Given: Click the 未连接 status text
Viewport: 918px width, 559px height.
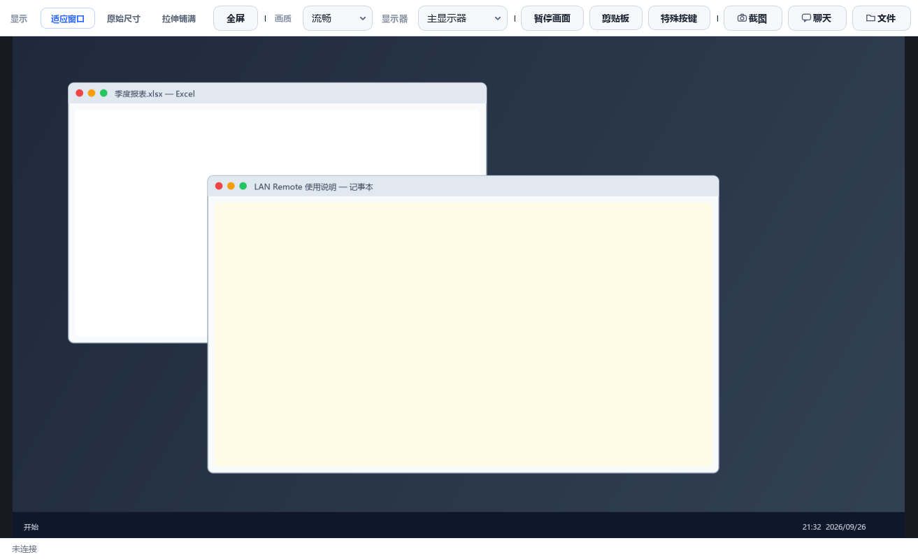Looking at the screenshot, I should (24, 549).
